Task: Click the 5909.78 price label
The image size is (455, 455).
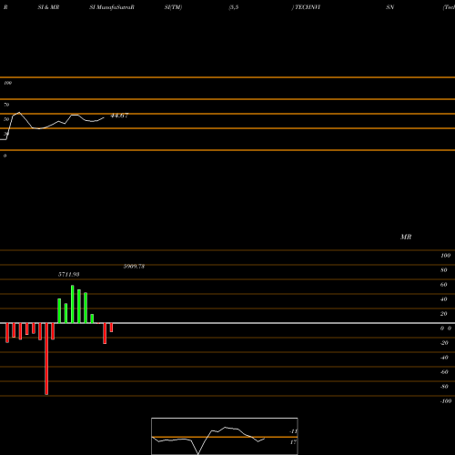Action: [134, 267]
